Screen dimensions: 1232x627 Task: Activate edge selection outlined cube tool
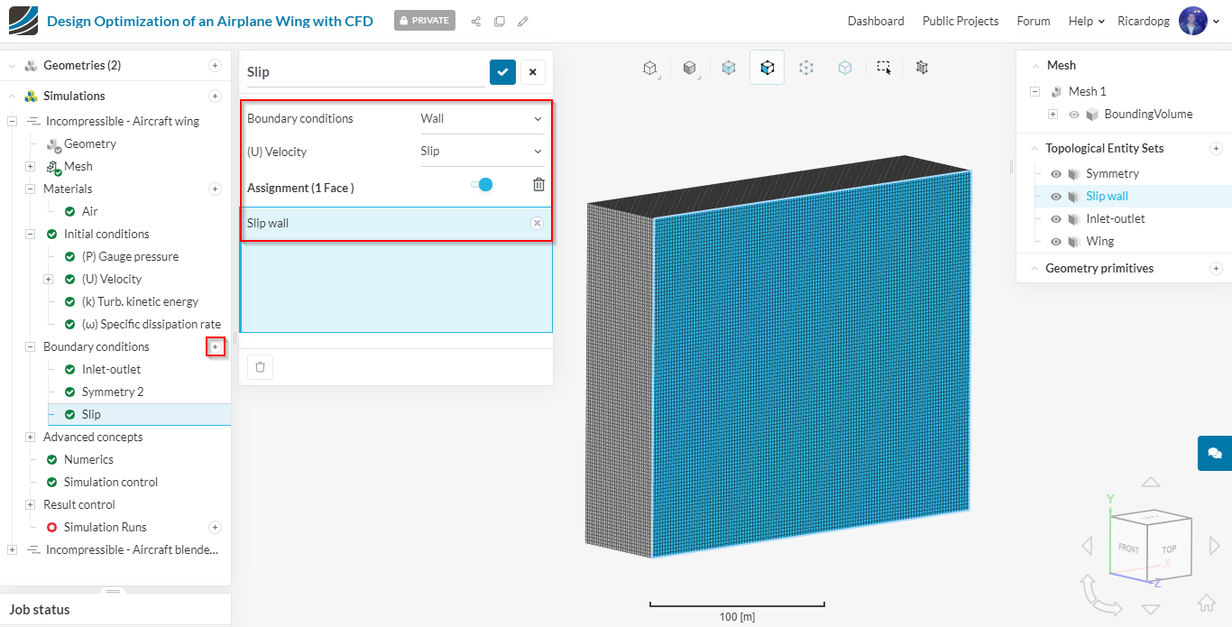(x=845, y=68)
